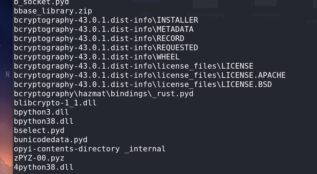The height and width of the screenshot is (174, 317).
Task: Select the 4python38.dll line
Action: pyautogui.click(x=44, y=167)
